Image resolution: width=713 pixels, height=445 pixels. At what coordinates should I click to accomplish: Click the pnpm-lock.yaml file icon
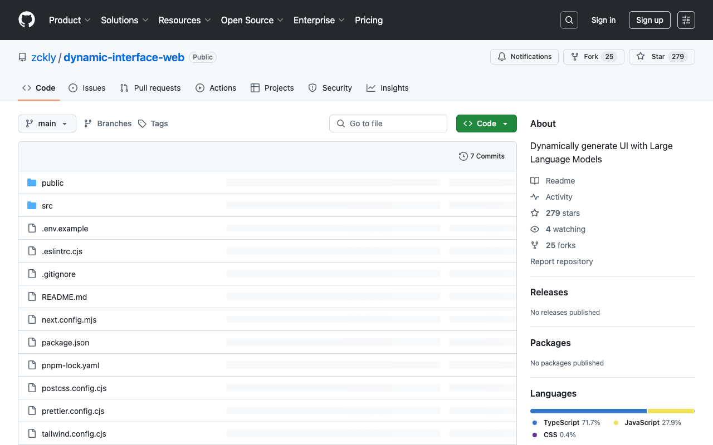32,365
